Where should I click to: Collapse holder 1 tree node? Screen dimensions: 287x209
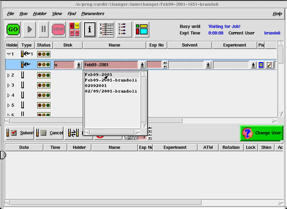pyautogui.click(x=8, y=54)
